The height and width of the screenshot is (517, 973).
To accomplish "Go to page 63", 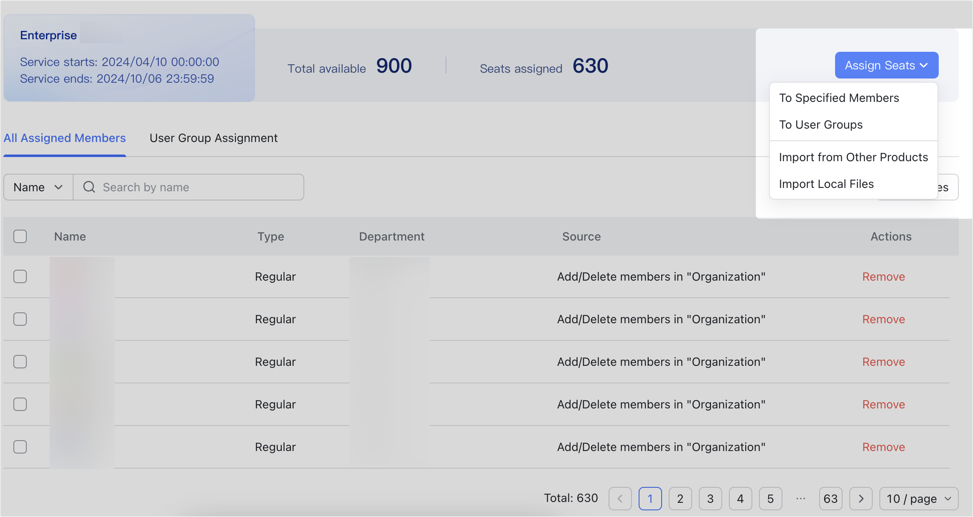I will [x=830, y=498].
